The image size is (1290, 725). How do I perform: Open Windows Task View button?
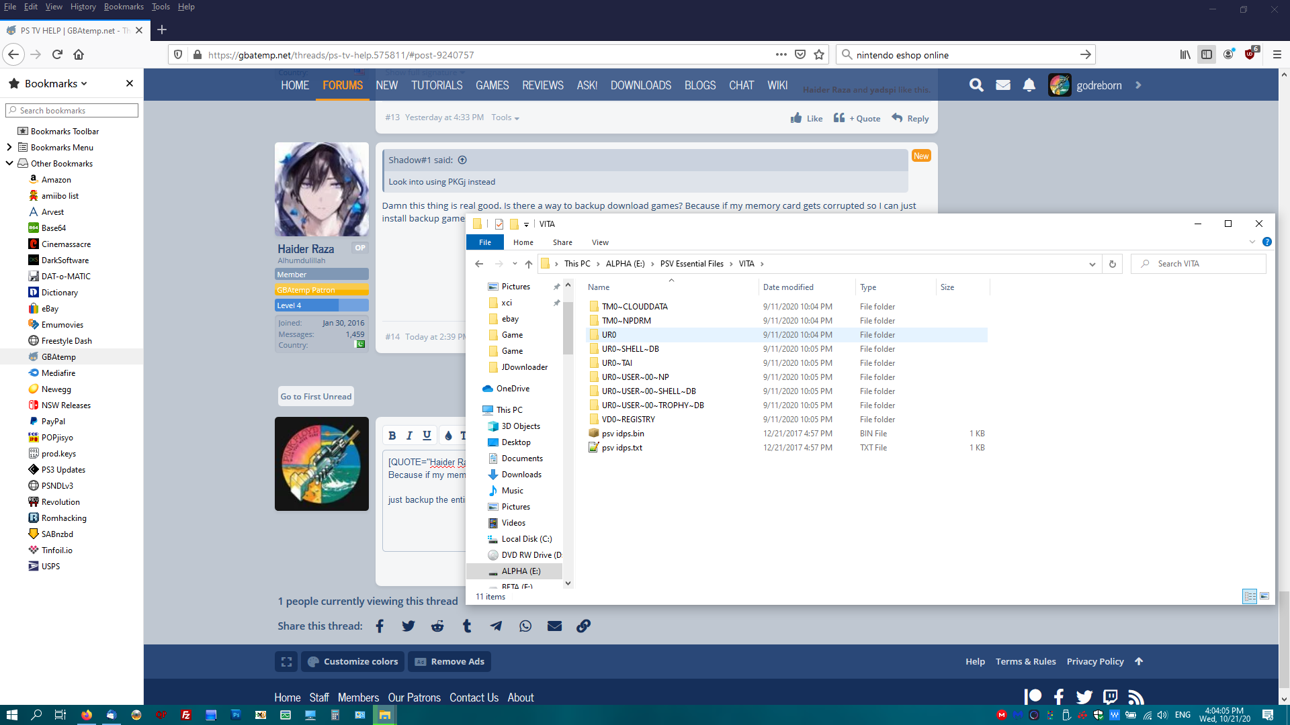(x=60, y=715)
